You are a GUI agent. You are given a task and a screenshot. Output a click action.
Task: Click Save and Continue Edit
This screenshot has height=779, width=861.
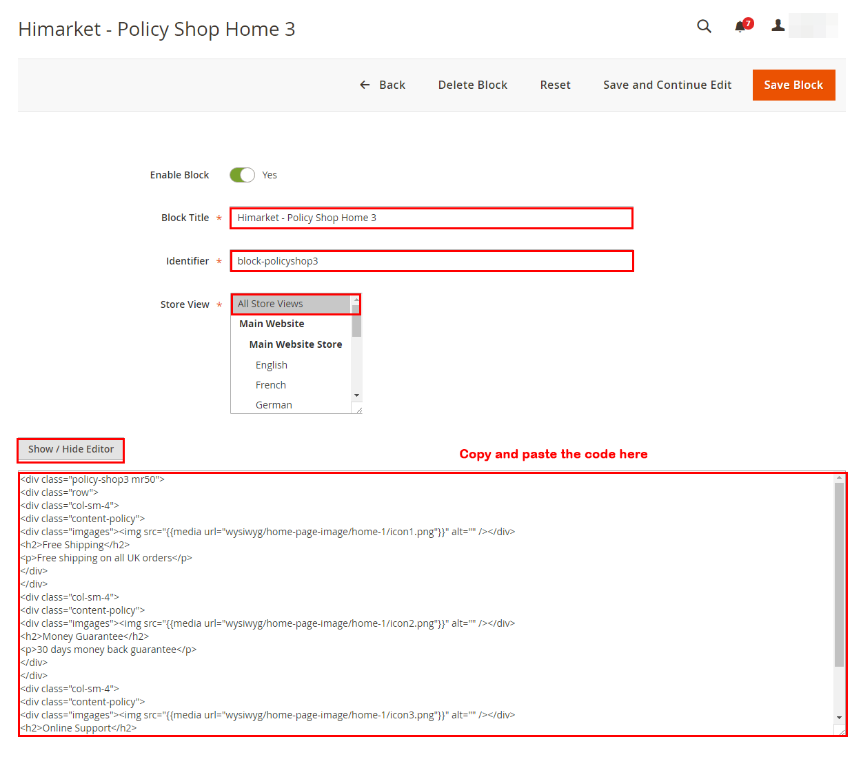667,85
